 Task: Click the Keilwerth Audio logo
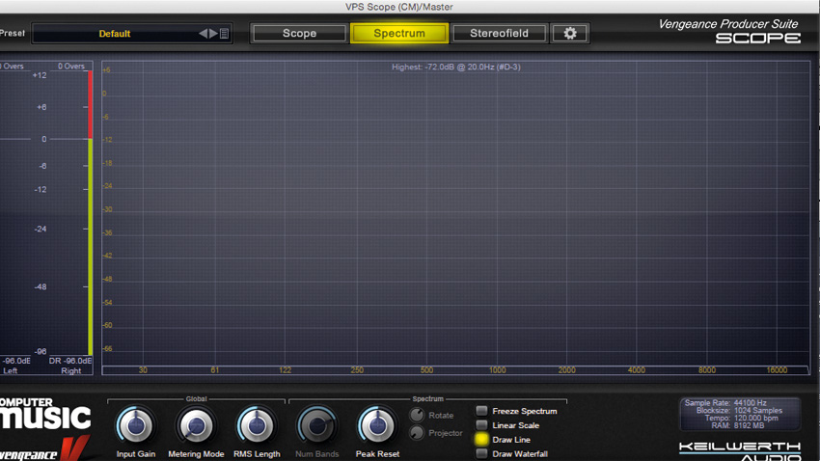point(740,451)
